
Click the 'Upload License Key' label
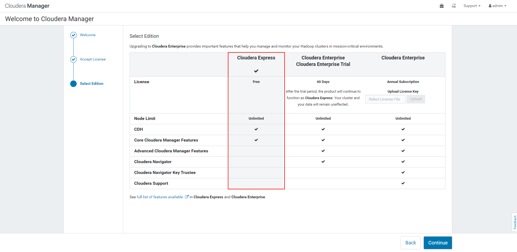click(403, 92)
